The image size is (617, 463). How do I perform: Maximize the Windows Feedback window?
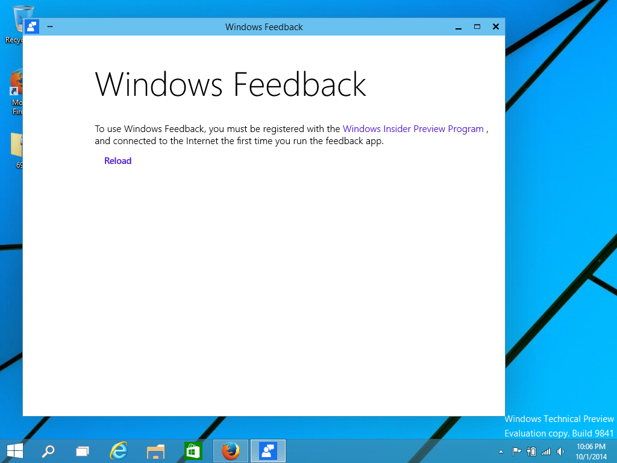click(477, 27)
